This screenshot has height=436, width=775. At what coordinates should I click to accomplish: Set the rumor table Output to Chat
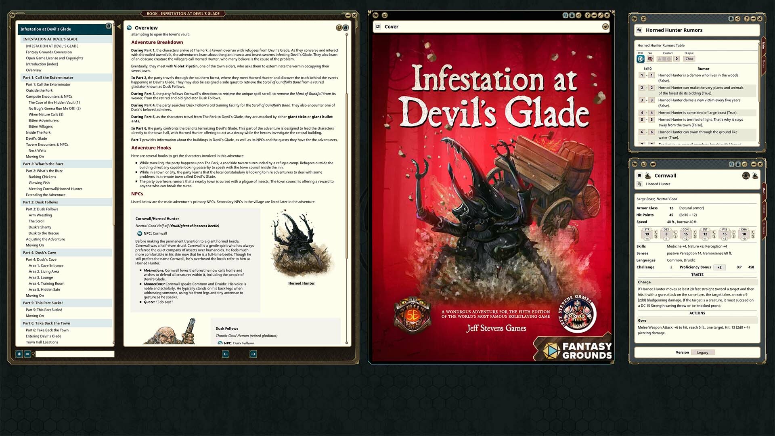pyautogui.click(x=689, y=59)
